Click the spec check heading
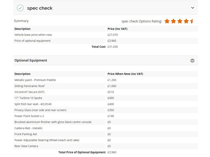210x157 pixels. [40, 8]
